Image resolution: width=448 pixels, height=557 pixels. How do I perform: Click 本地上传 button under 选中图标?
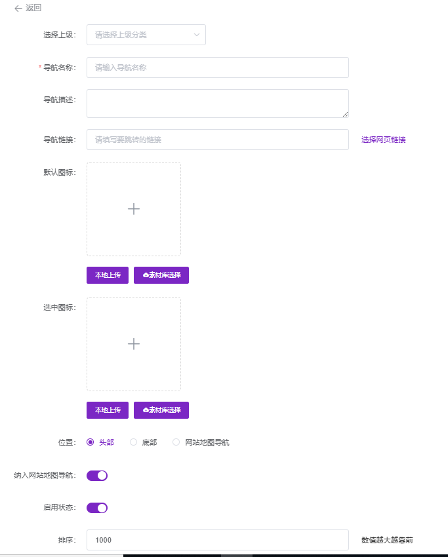(x=108, y=410)
